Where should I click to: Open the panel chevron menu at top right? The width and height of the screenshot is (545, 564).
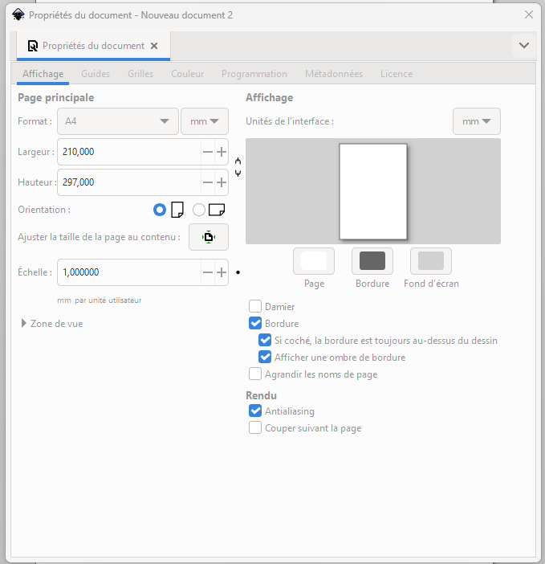(x=524, y=46)
